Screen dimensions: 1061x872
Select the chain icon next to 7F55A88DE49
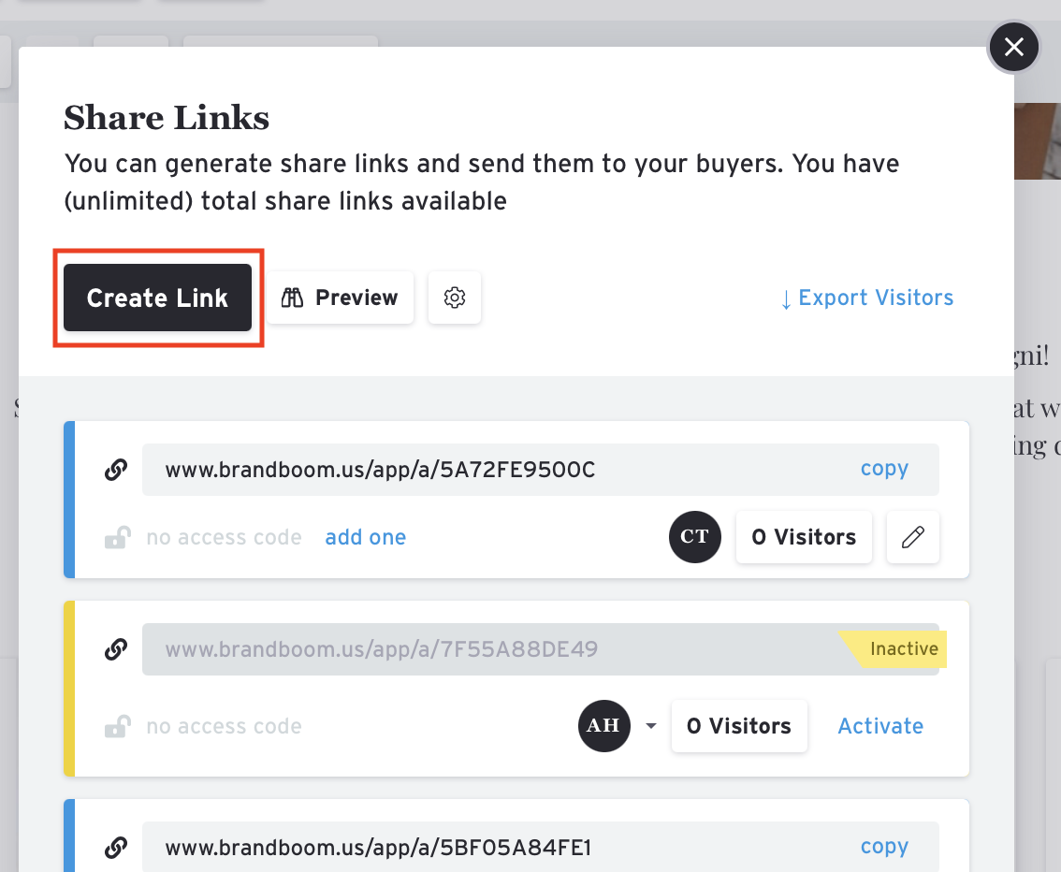pyautogui.click(x=116, y=648)
